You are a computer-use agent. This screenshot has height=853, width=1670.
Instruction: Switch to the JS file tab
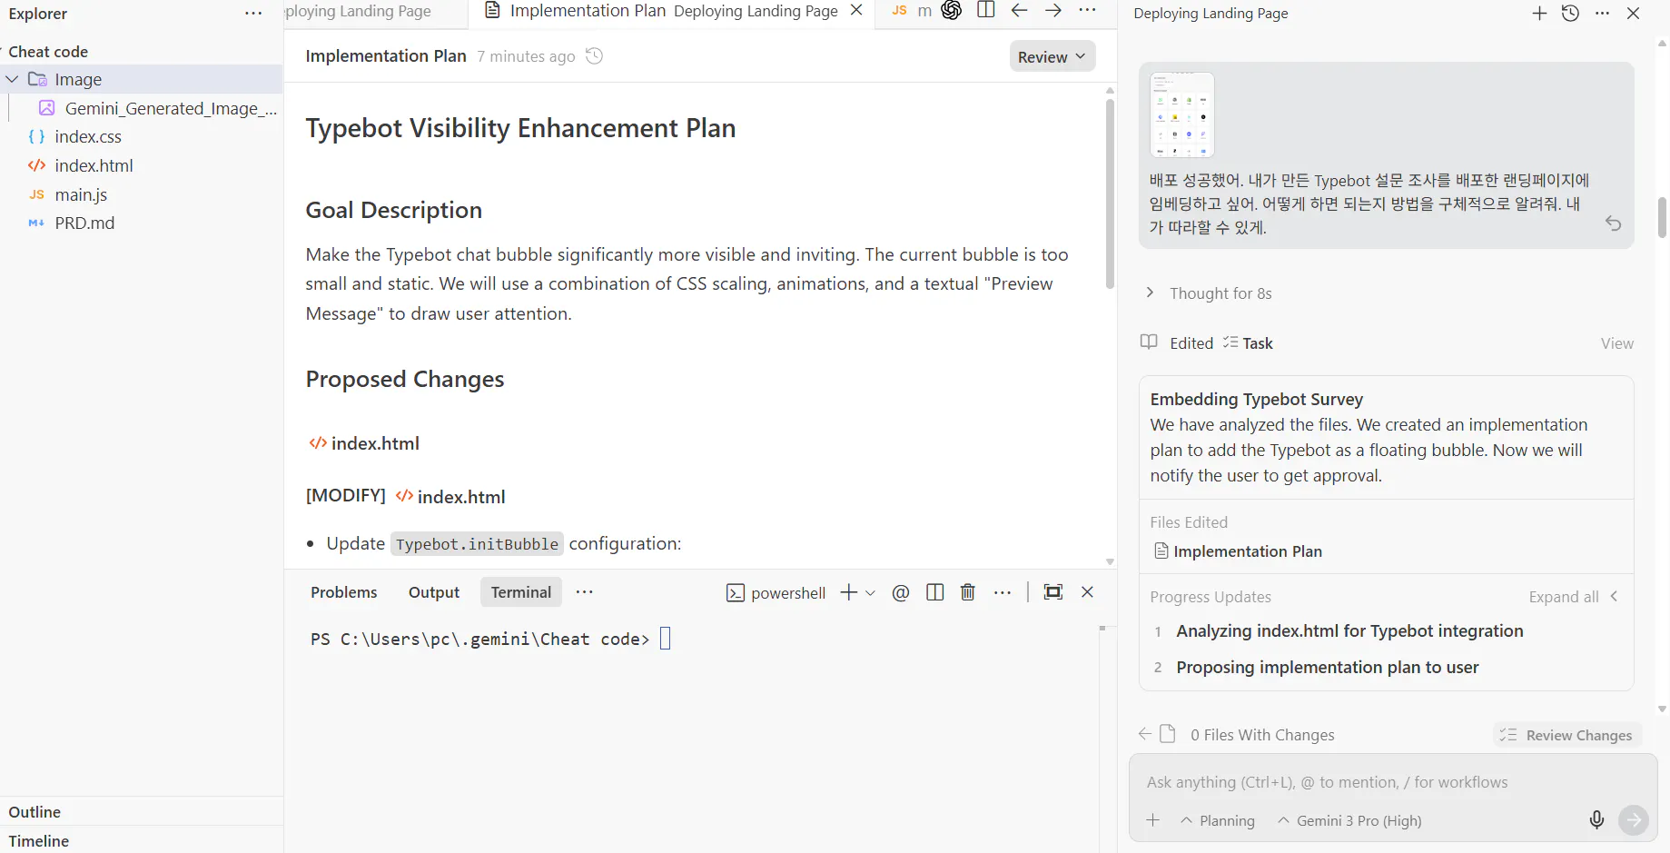(912, 11)
